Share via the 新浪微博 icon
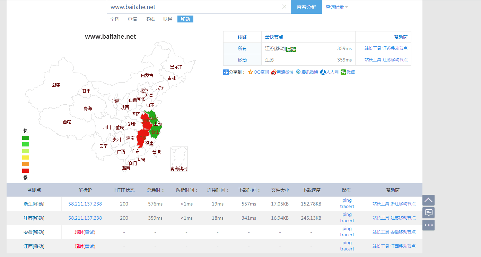The width and height of the screenshot is (481, 257). (x=273, y=72)
